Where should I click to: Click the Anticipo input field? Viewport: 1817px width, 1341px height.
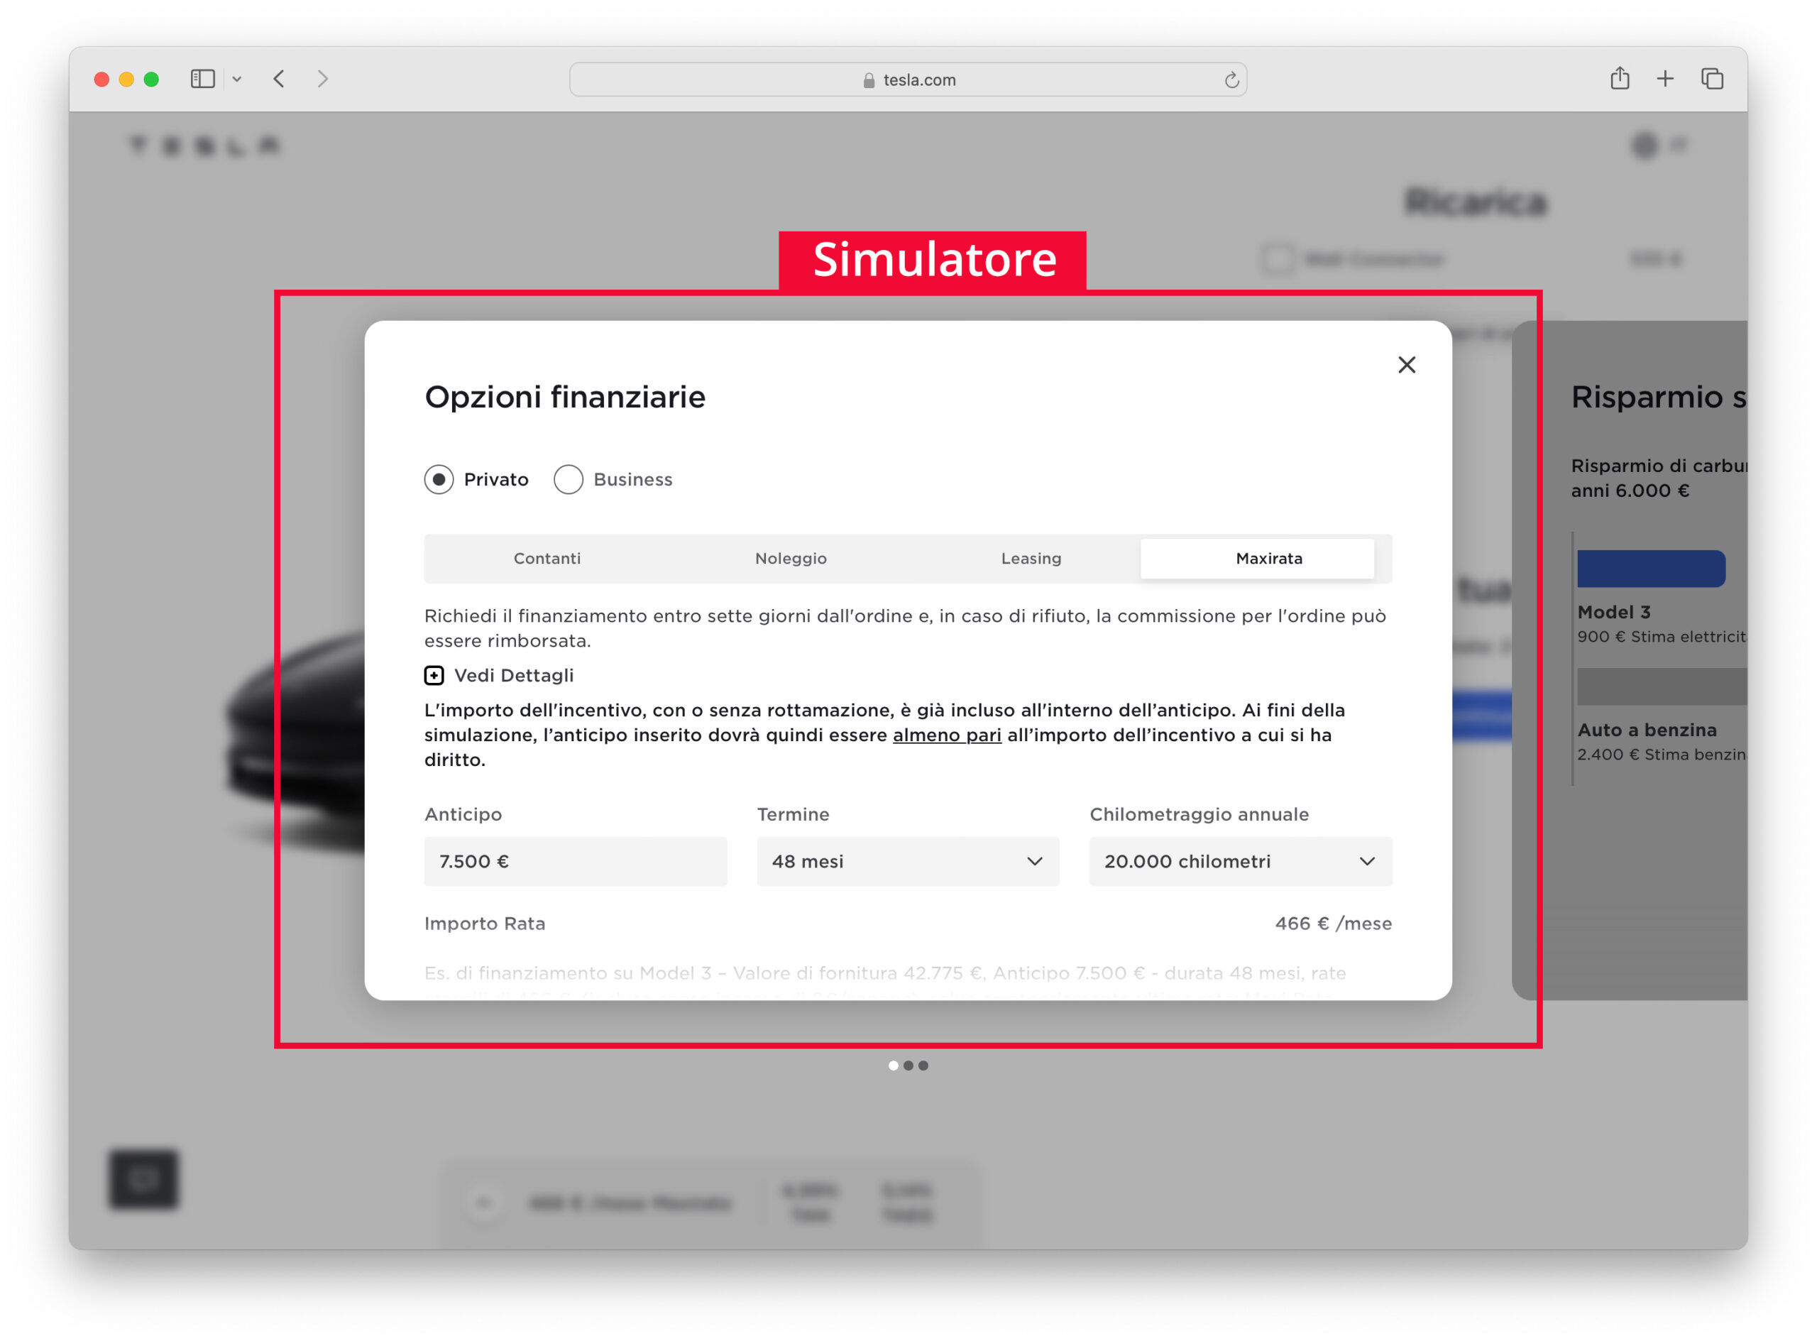tap(574, 861)
